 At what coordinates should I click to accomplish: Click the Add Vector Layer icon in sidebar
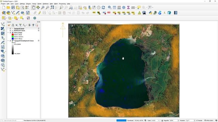tap(3, 24)
